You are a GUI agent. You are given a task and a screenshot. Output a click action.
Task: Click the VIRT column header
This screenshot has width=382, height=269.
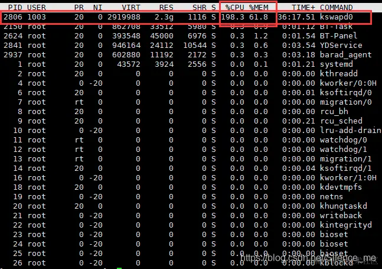point(131,7)
